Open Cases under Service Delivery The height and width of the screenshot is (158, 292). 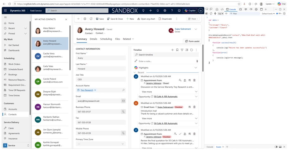coord(11,128)
